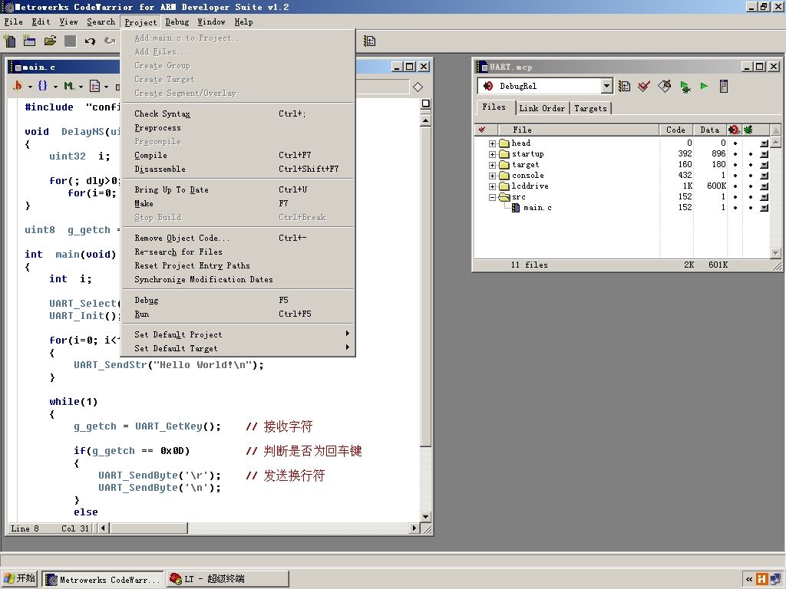This screenshot has height=589, width=786.
Task: Toggle target dot for target folder row
Action: pyautogui.click(x=735, y=165)
